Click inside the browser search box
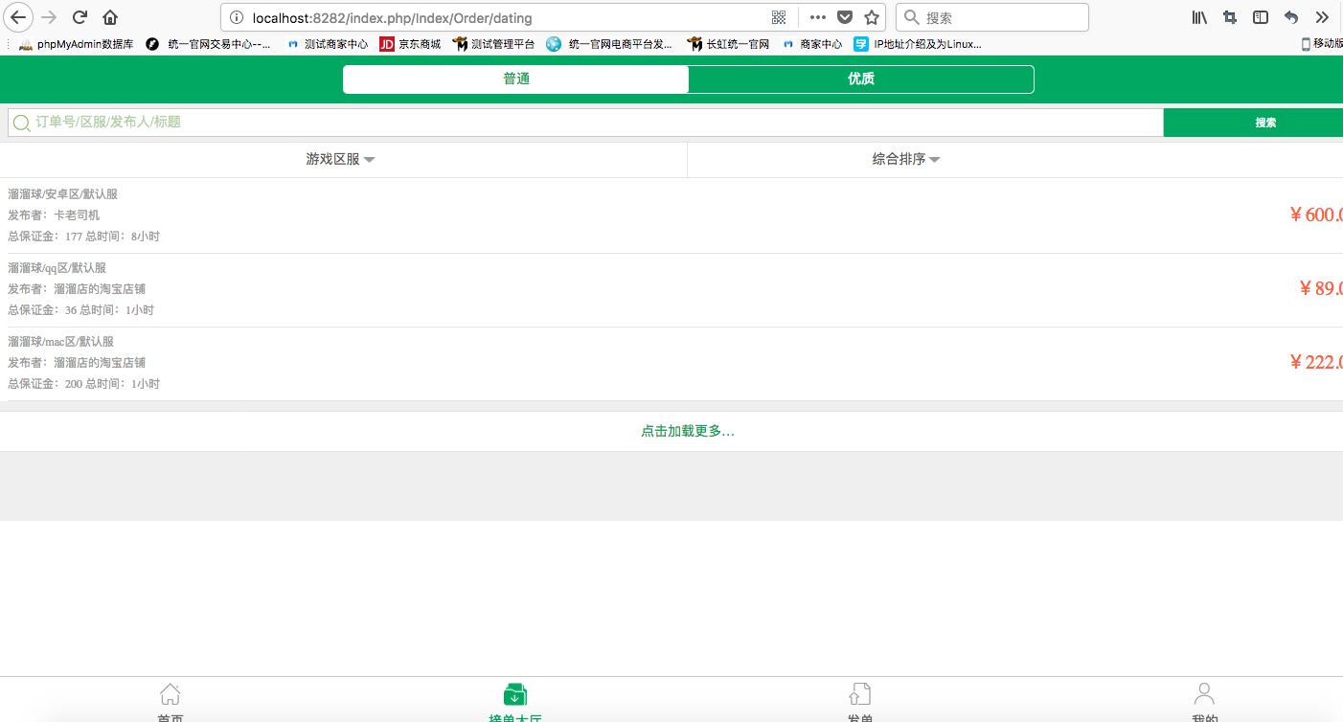Viewport: 1343px width, 722px height. click(x=992, y=17)
